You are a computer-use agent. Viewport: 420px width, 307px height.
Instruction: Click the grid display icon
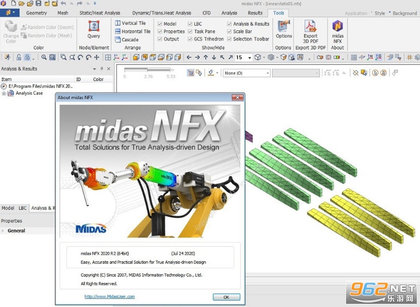click(354, 57)
